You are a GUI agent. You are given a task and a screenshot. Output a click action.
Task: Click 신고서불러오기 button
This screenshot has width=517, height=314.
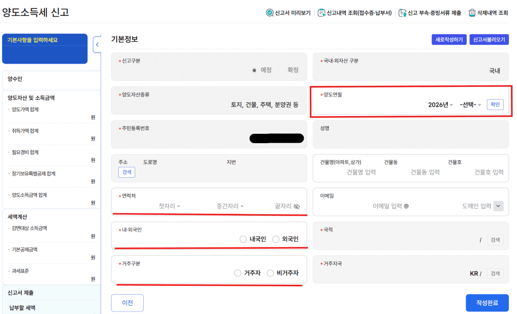[489, 39]
